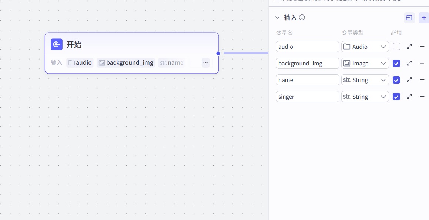Uncheck required checkbox for singer
This screenshot has height=220, width=429.
point(396,97)
